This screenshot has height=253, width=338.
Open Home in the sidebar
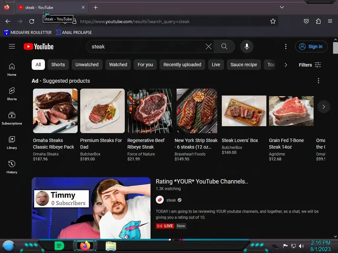point(12,70)
